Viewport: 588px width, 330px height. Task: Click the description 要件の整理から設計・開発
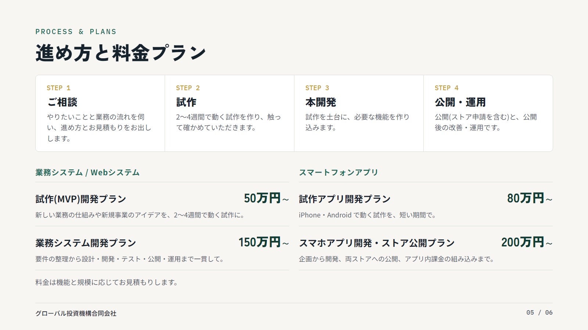point(129,259)
